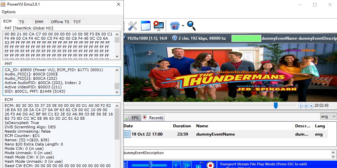Close the PowerVU Emu window
337x168 pixels.
point(118,4)
